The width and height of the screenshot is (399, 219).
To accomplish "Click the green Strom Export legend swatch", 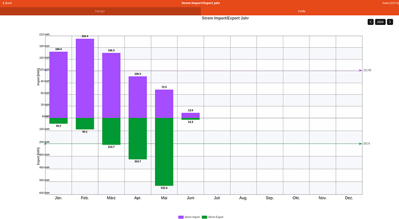I will point(204,217).
